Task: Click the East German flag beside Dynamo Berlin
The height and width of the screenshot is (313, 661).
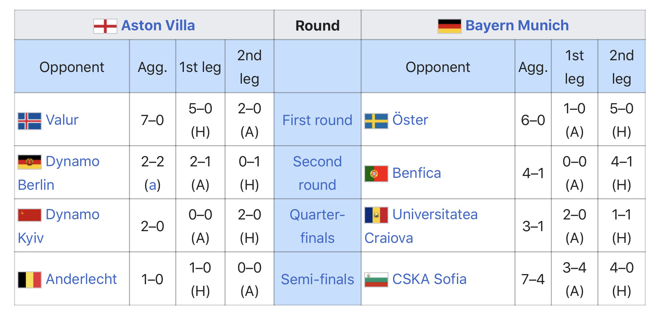Action: point(29,162)
